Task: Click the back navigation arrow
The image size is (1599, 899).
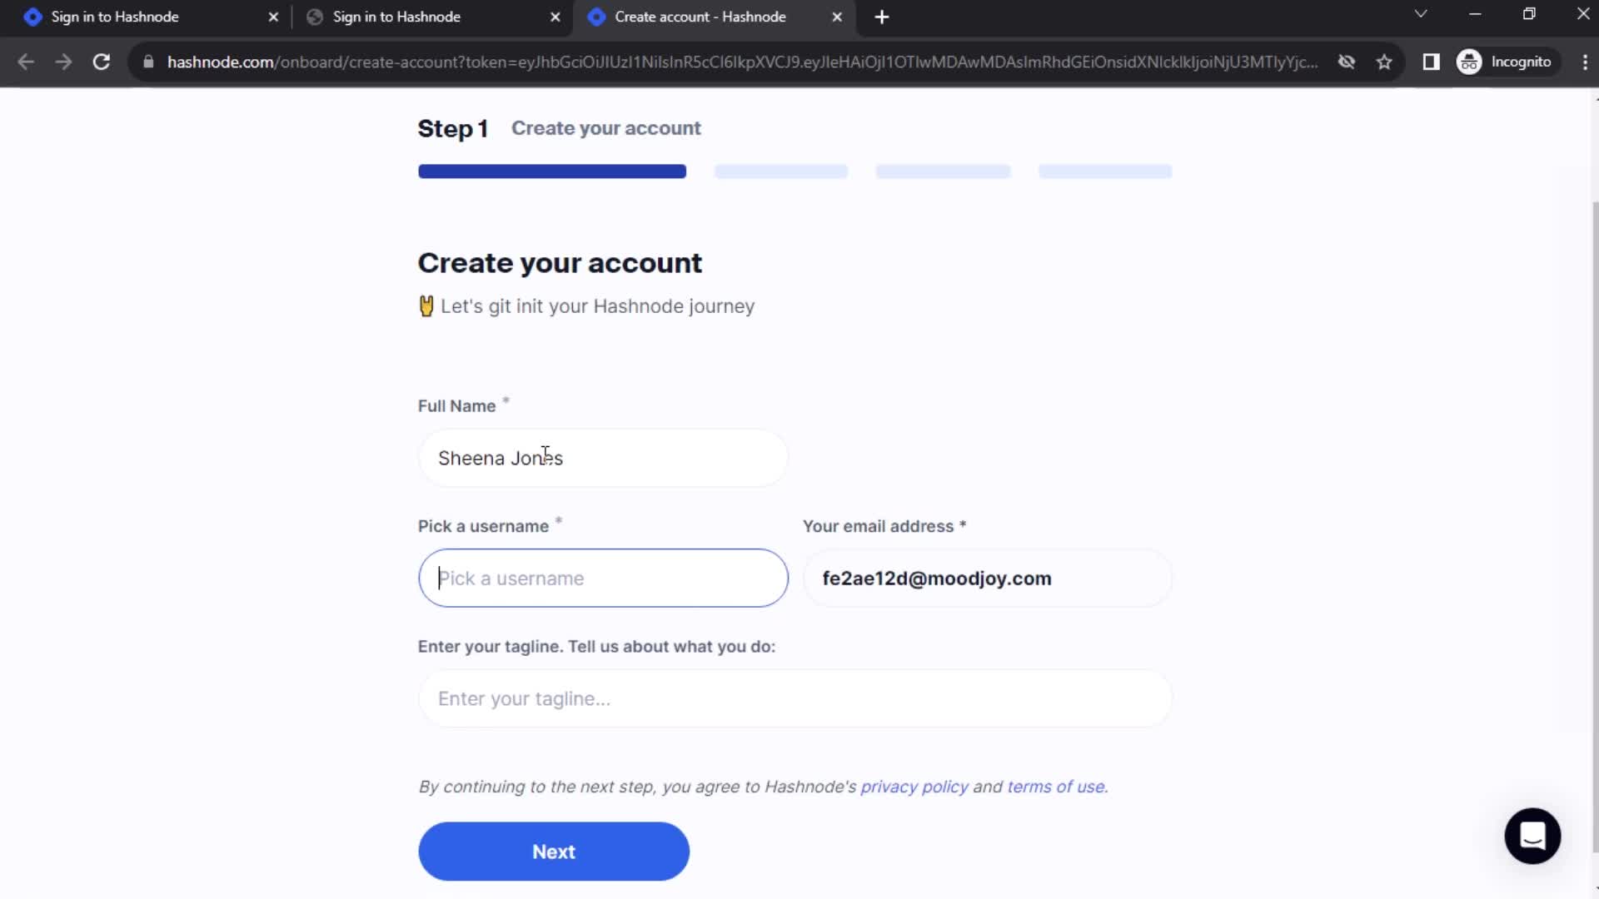Action: [25, 61]
